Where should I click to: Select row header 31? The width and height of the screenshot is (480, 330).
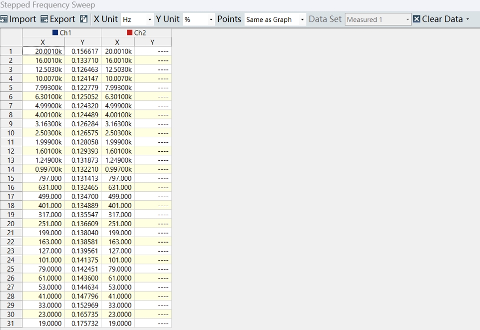pos(11,324)
